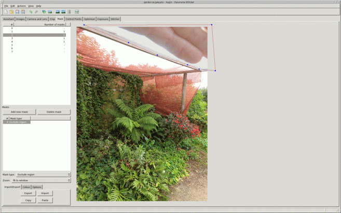Select the Mask tab
Image resolution: width=341 pixels, height=213 pixels.
click(x=60, y=19)
